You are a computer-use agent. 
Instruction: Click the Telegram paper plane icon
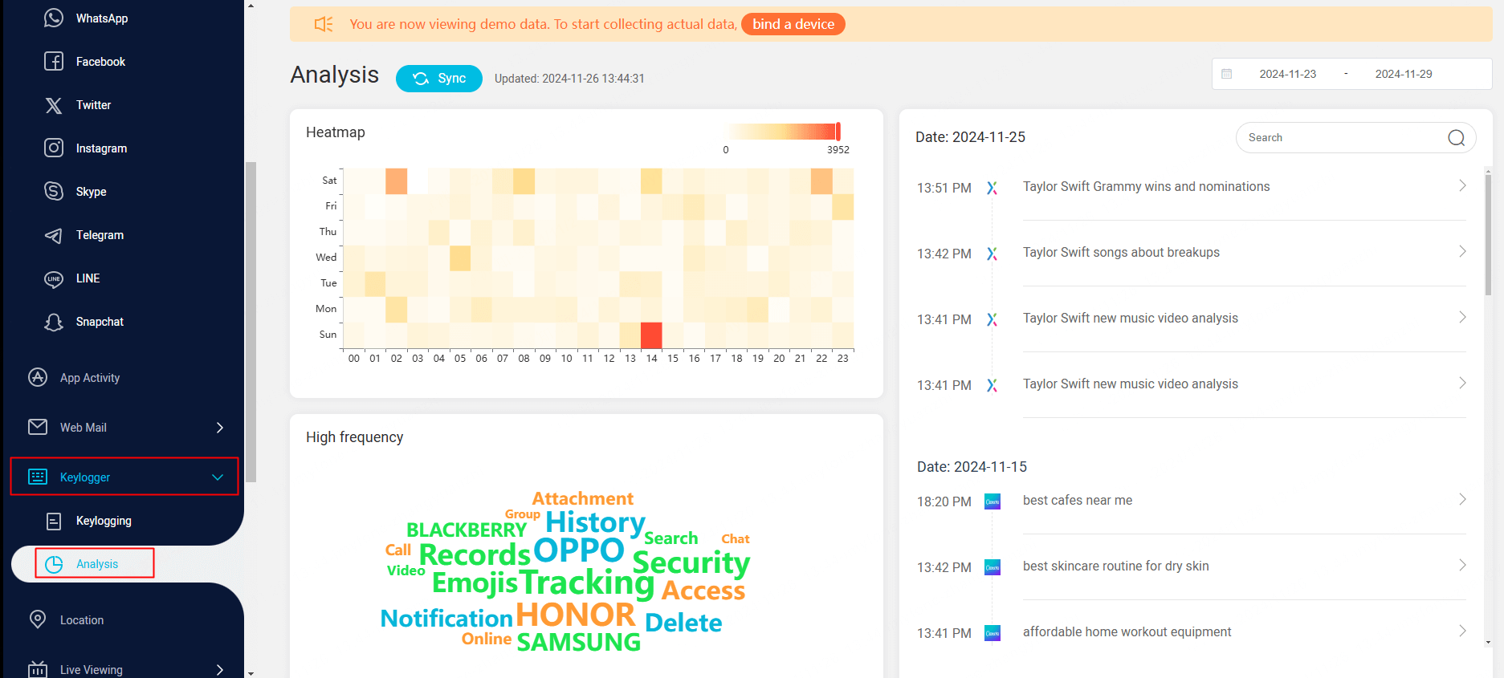[x=54, y=235]
